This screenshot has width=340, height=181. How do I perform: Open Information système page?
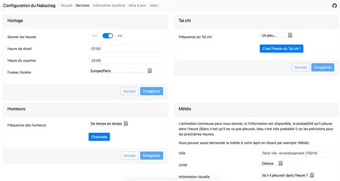click(109, 6)
